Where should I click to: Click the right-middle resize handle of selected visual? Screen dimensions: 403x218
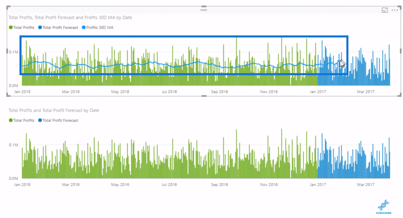[x=401, y=51]
